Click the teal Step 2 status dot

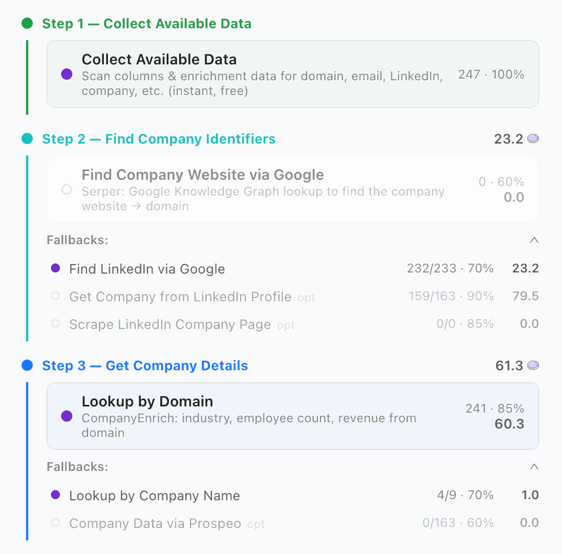coord(27,139)
